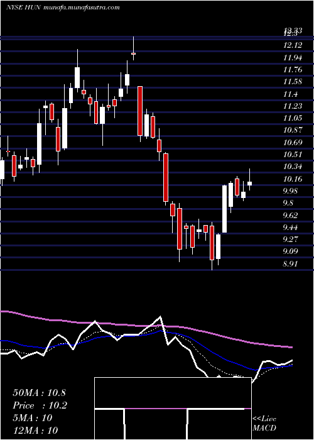Click the 10.87 price axis label
Image resolution: width=314 pixels, height=440 pixels.
[x=293, y=130]
